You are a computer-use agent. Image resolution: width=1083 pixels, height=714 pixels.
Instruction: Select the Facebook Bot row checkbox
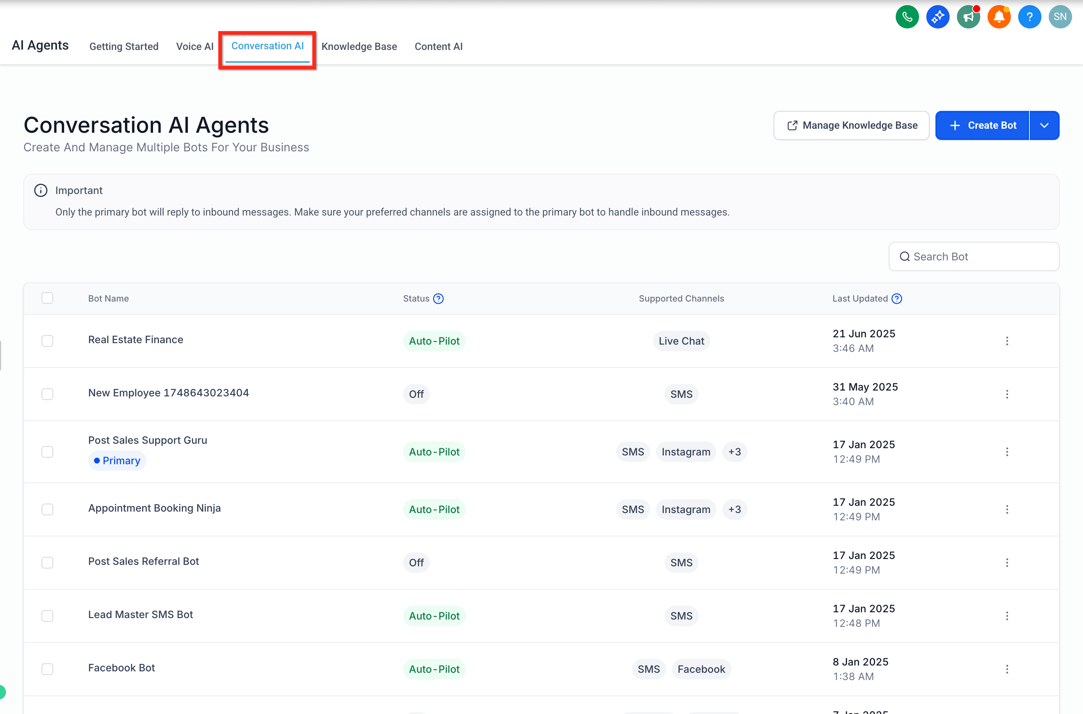click(47, 670)
